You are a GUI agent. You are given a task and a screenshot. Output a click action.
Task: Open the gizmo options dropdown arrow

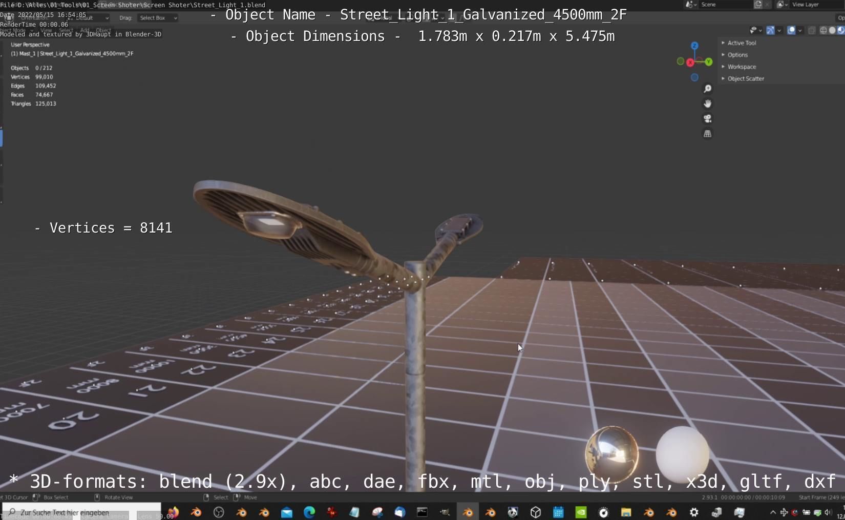(779, 30)
